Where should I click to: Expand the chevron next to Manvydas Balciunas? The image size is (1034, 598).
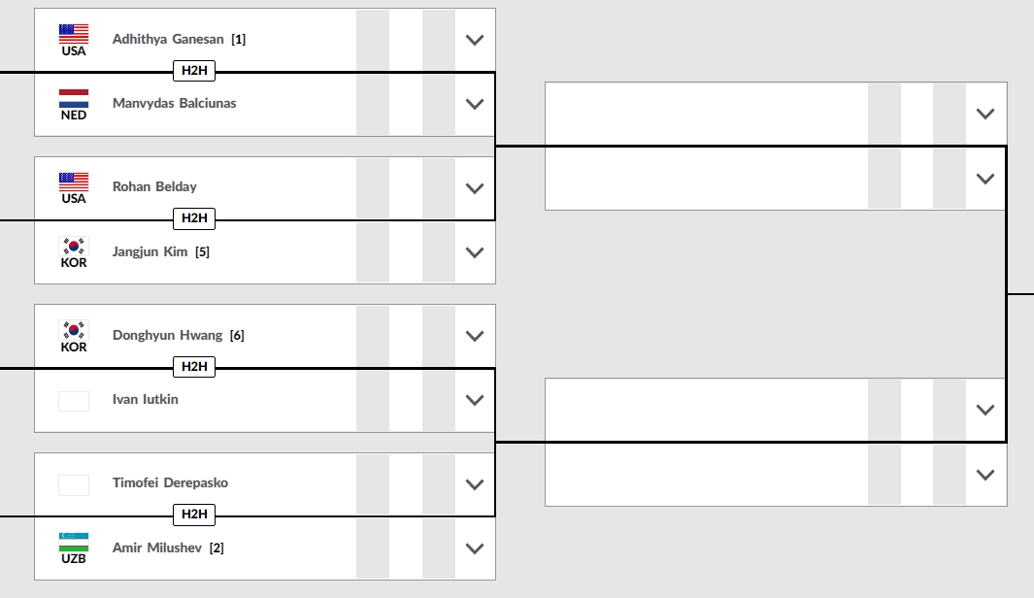coord(475,104)
